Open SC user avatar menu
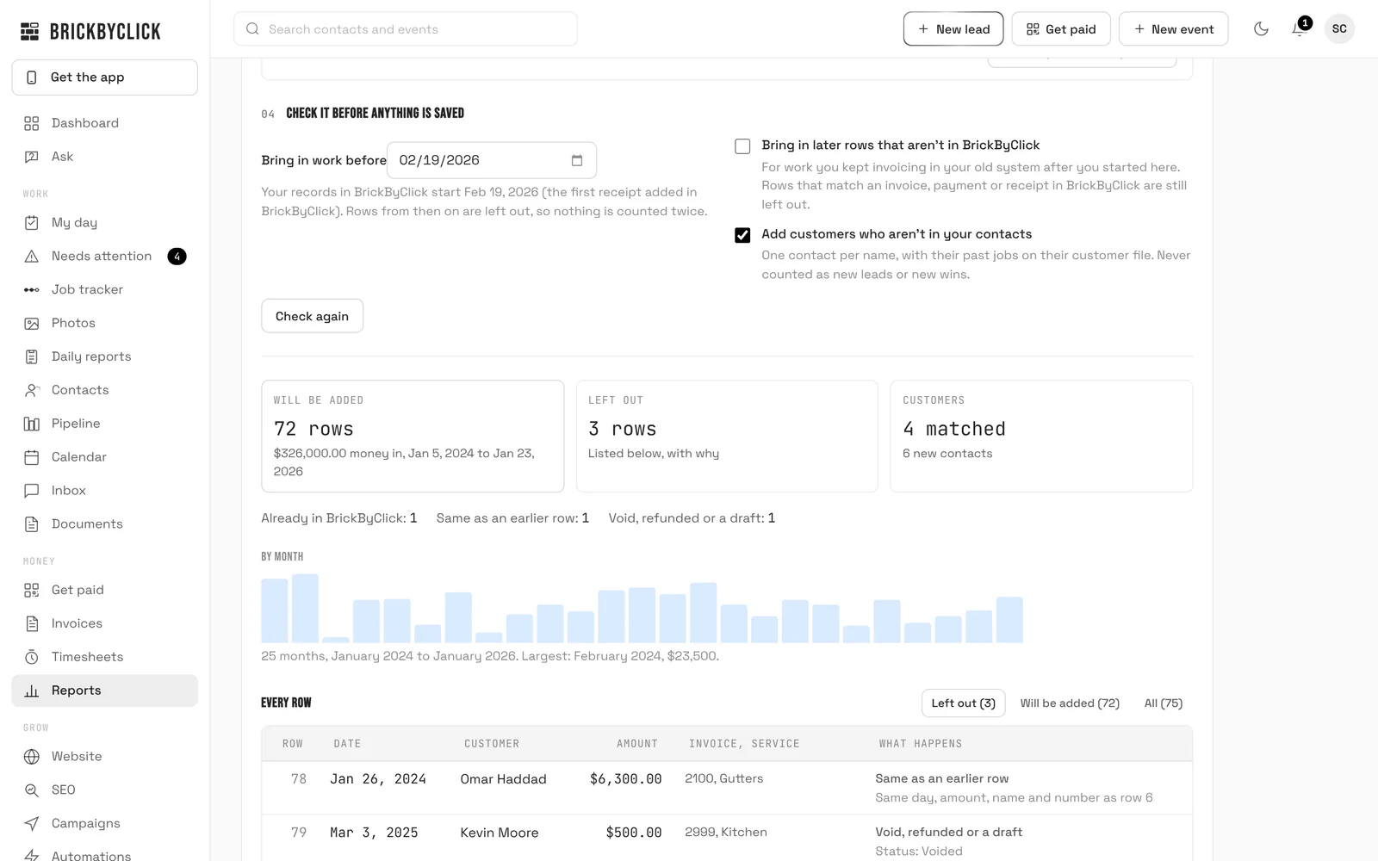 (1339, 29)
